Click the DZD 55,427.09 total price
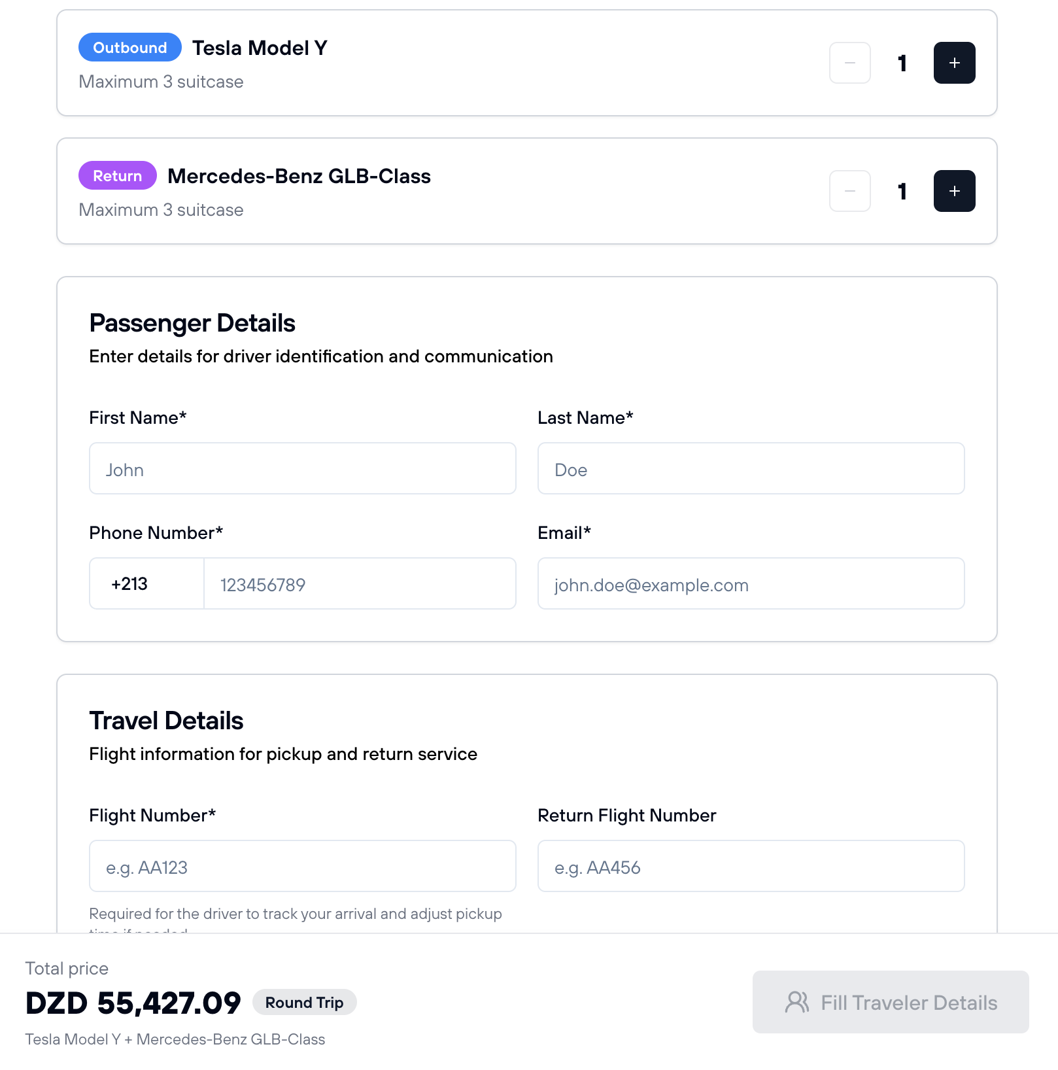The image size is (1058, 1070). click(133, 1001)
